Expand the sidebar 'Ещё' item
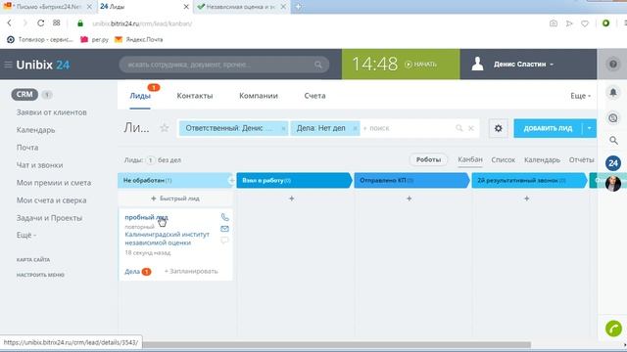 pyautogui.click(x=26, y=235)
